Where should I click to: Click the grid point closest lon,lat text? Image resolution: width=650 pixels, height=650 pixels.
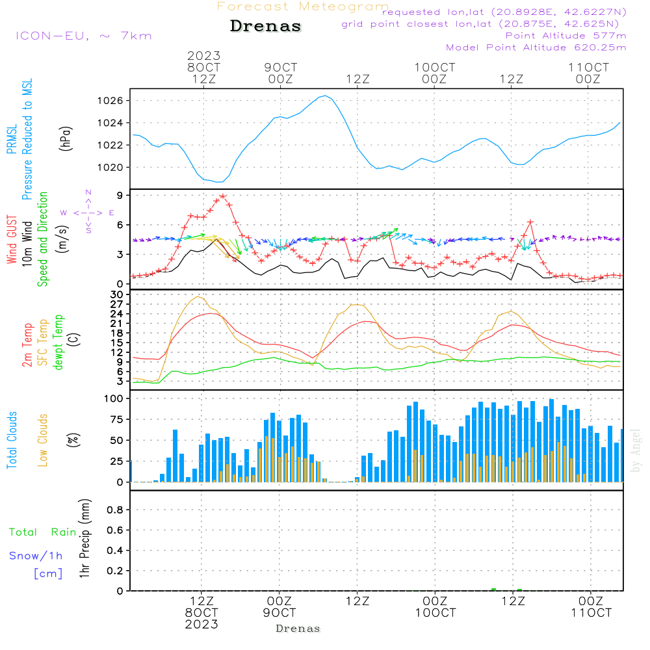point(480,24)
